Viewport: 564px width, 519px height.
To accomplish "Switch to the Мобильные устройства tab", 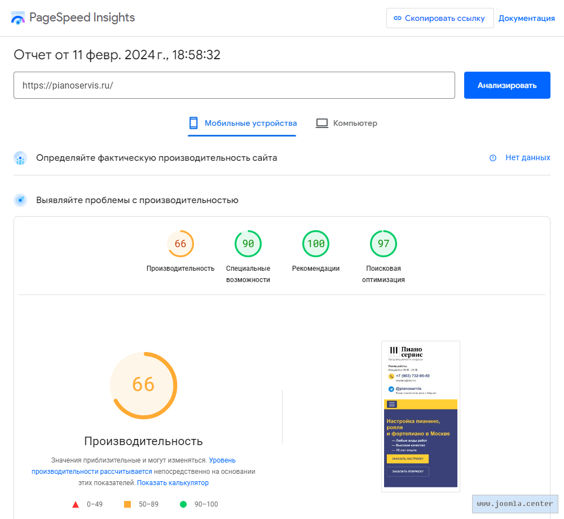I will pyautogui.click(x=243, y=123).
